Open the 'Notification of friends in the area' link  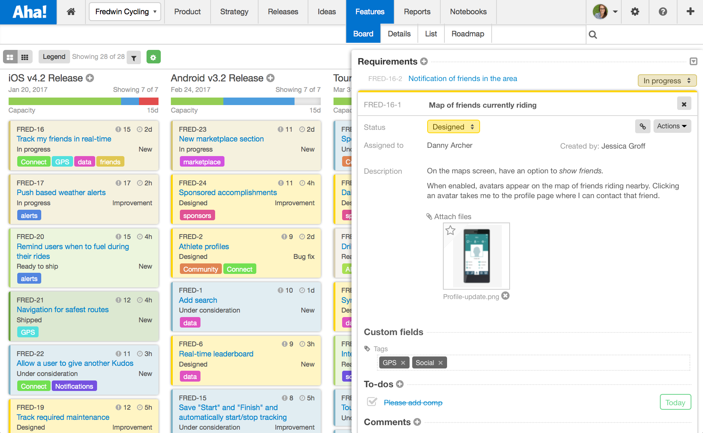point(462,78)
